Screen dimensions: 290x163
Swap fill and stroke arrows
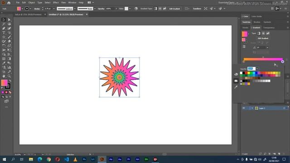click(10, 81)
